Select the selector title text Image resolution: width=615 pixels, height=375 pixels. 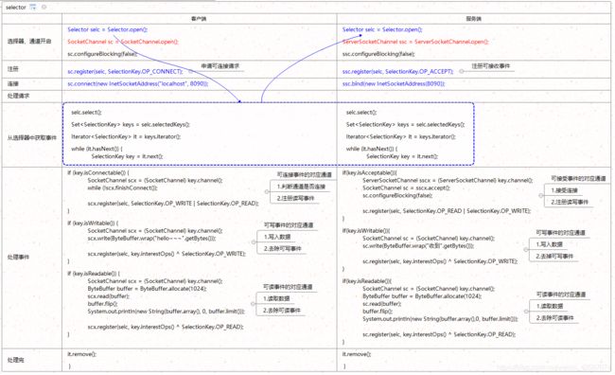tap(16, 8)
